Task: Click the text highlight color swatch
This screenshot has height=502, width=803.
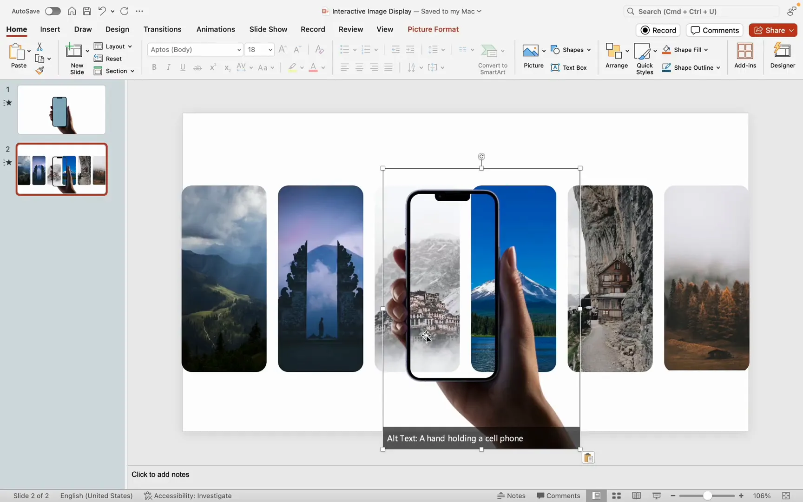Action: click(x=292, y=68)
